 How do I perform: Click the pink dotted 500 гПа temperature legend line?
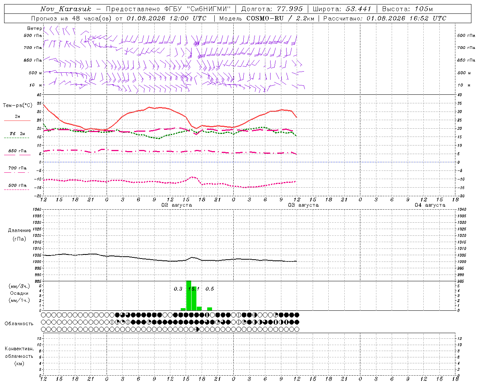click(16, 190)
